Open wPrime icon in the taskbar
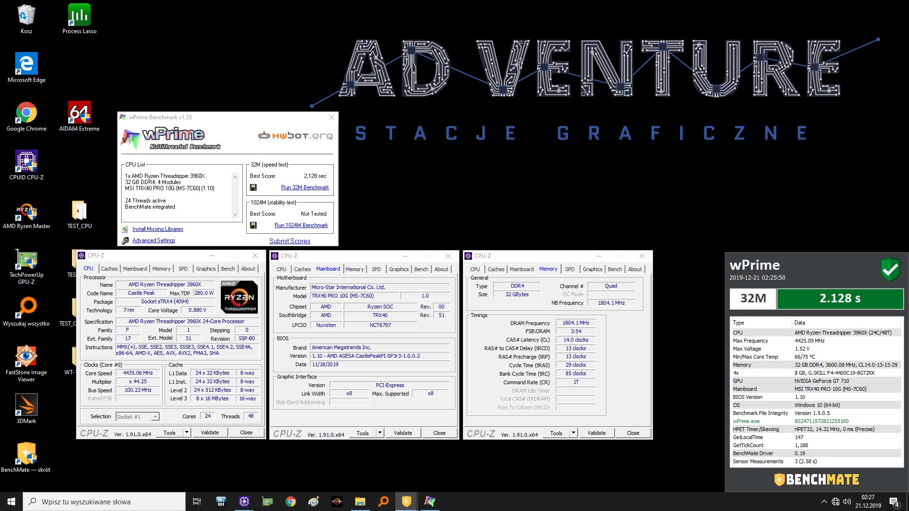 tap(430, 502)
